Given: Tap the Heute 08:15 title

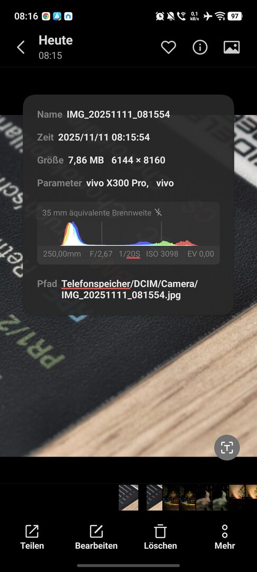Looking at the screenshot, I should (x=56, y=48).
